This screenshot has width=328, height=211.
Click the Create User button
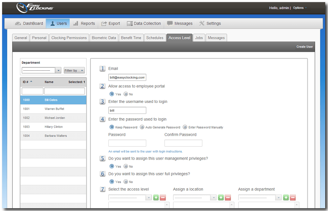[305, 46]
